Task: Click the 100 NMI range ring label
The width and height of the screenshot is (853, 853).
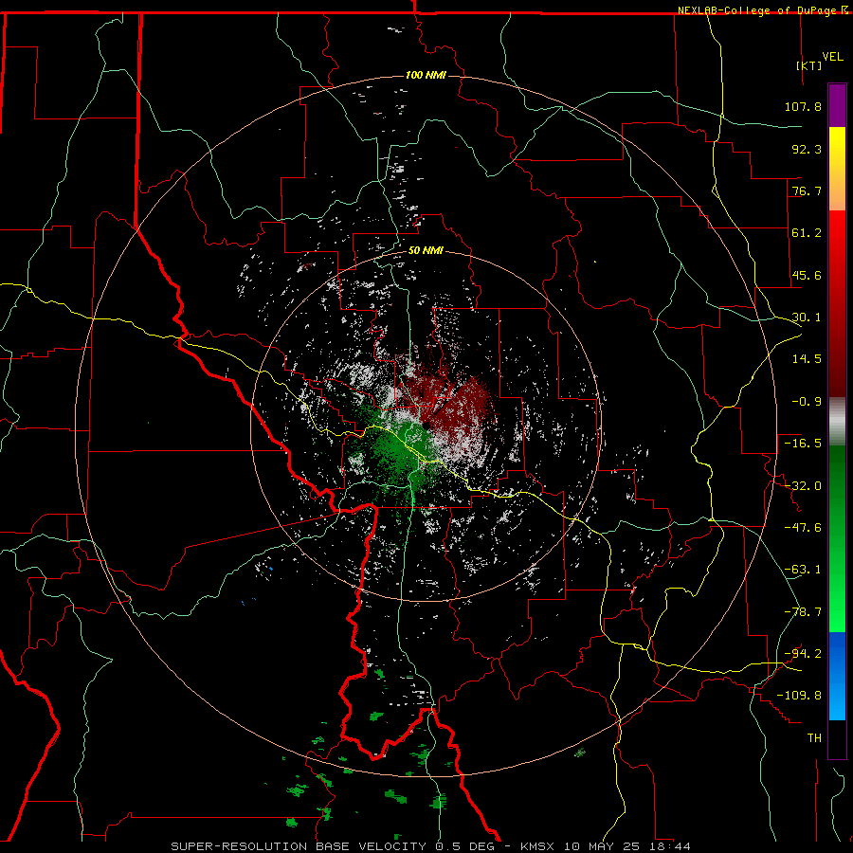Action: pos(426,75)
